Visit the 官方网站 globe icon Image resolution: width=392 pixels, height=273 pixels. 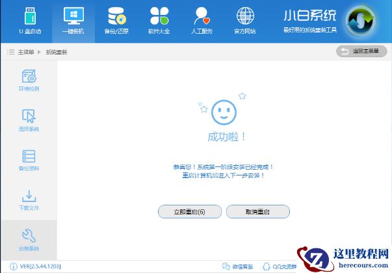click(245, 16)
